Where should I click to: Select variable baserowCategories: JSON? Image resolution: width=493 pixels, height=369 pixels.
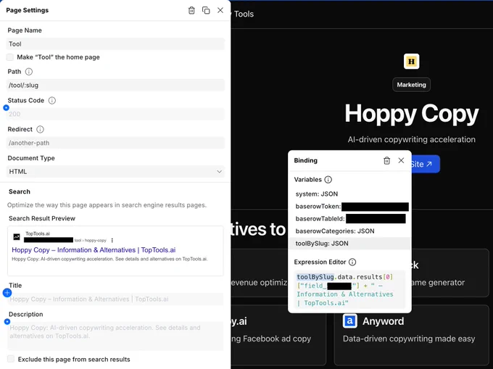tap(349, 231)
